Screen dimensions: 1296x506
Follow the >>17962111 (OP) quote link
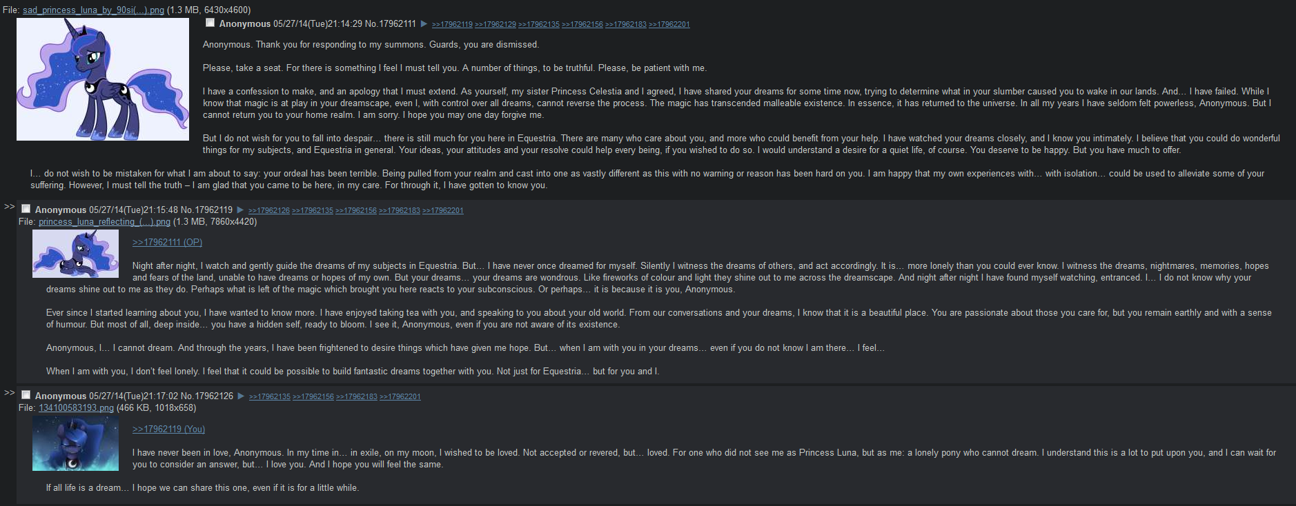click(x=167, y=243)
